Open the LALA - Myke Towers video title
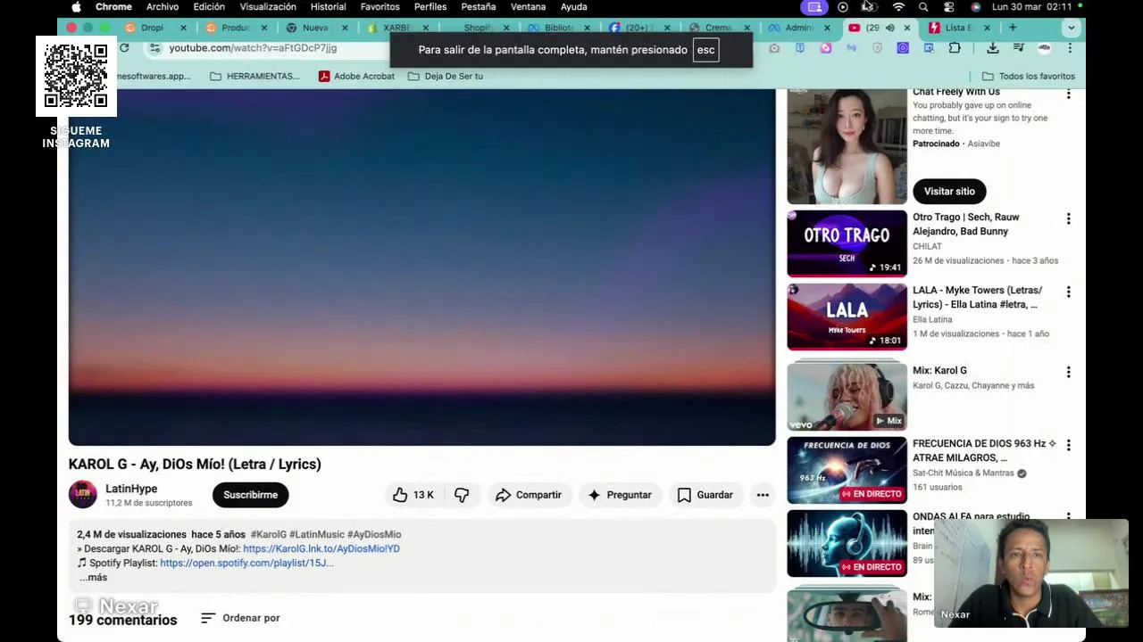Image resolution: width=1143 pixels, height=642 pixels. pyautogui.click(x=977, y=297)
